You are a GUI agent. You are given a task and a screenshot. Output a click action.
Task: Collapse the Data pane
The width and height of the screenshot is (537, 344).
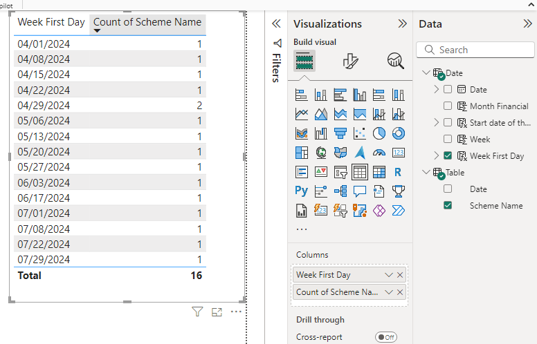coord(528,23)
